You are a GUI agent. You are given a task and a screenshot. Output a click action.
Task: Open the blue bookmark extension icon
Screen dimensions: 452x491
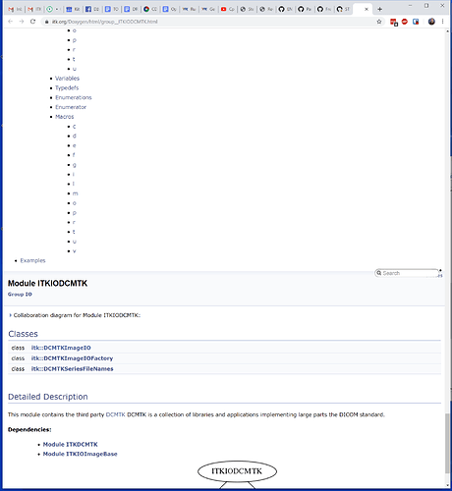click(416, 22)
